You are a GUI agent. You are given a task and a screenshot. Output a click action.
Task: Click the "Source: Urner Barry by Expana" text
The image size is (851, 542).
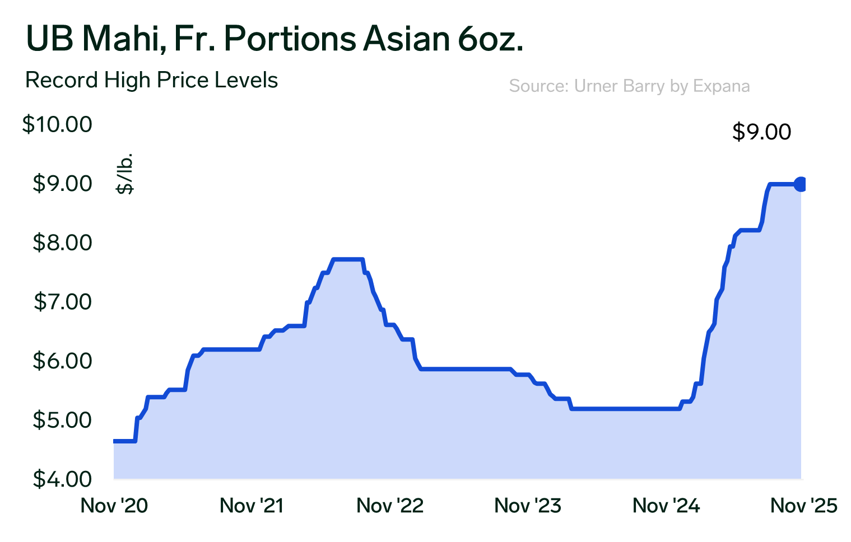[629, 86]
